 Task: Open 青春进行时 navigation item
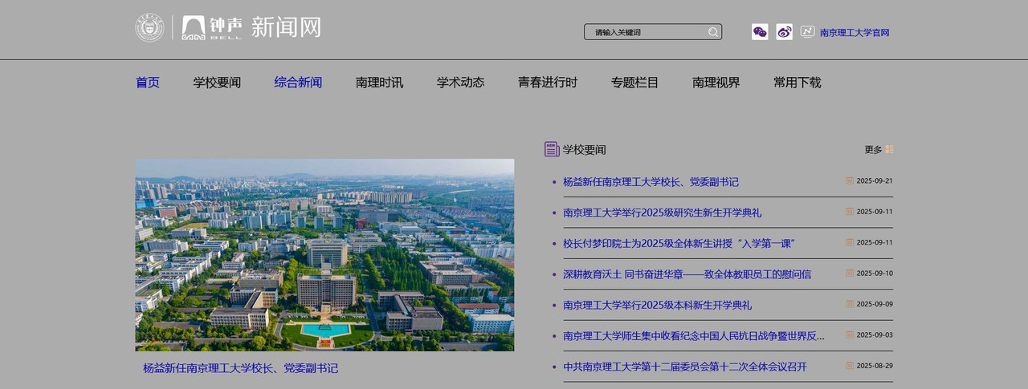pos(548,83)
